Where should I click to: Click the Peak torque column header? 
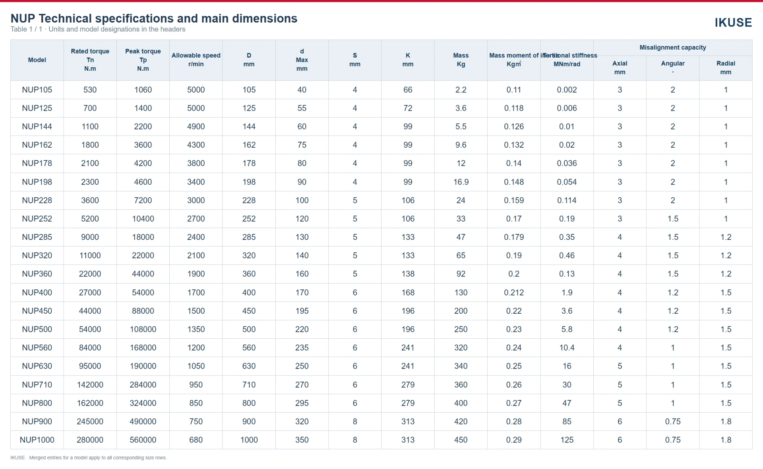coord(143,60)
